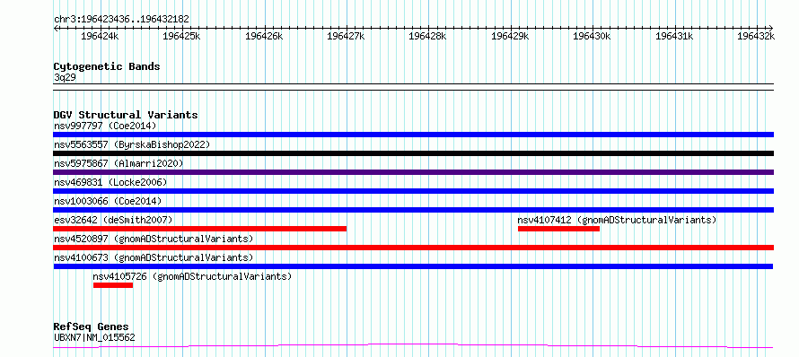Click the left arrowhead of the ruler
The width and height of the screenshot is (799, 357).
(56, 28)
